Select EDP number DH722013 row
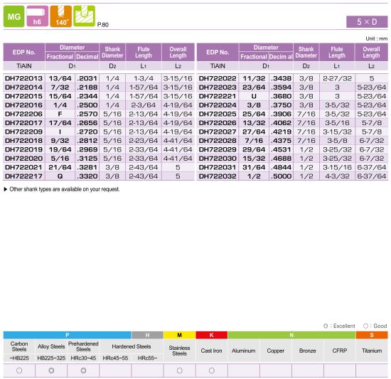Screen dimensions: 391x379 (x=99, y=78)
